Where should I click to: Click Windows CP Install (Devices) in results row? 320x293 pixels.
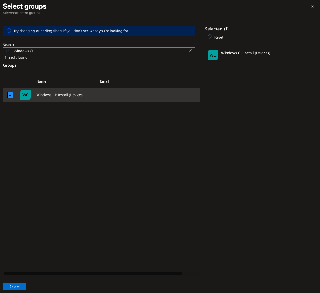click(60, 95)
